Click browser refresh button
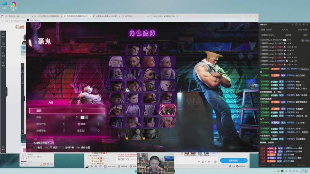Image resolution: width=310 pixels, height=174 pixels. click(7, 21)
